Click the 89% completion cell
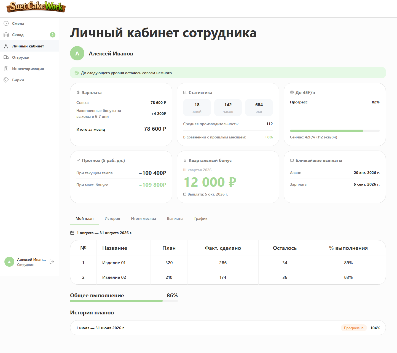Viewport: 397px width, 353px height. [x=348, y=263]
